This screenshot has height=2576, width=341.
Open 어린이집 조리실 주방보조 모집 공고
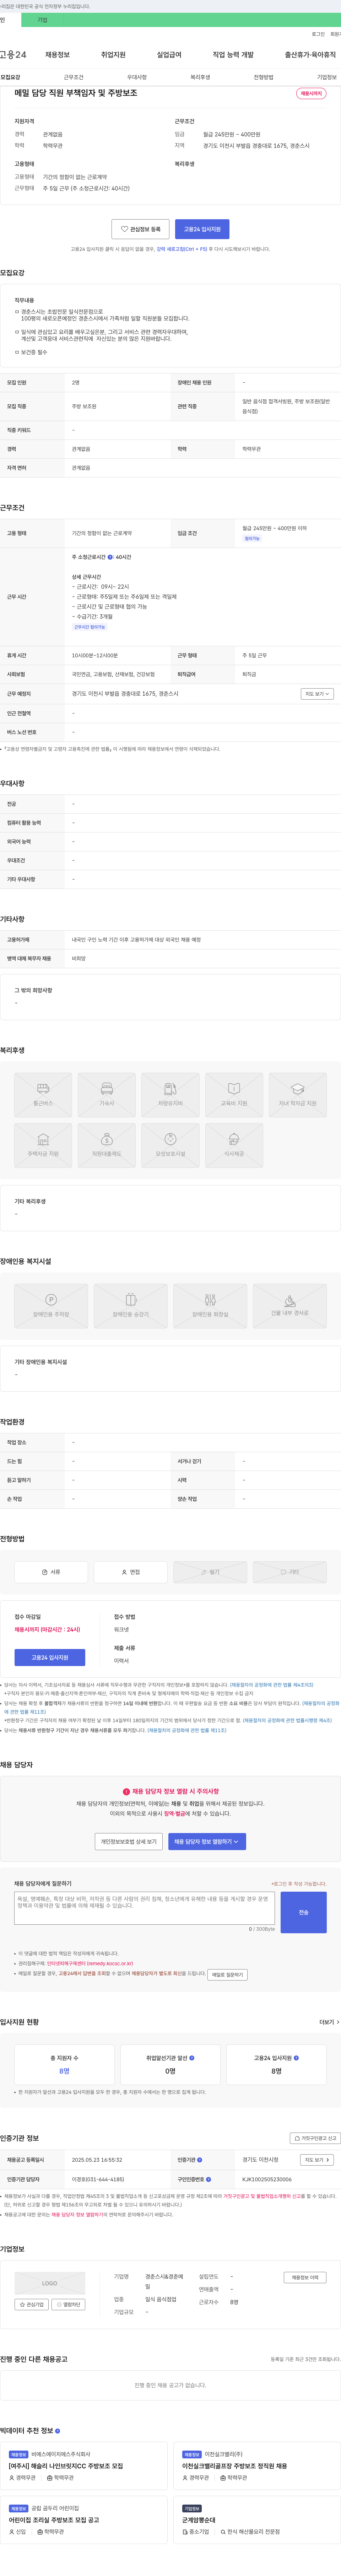(x=54, y=2520)
